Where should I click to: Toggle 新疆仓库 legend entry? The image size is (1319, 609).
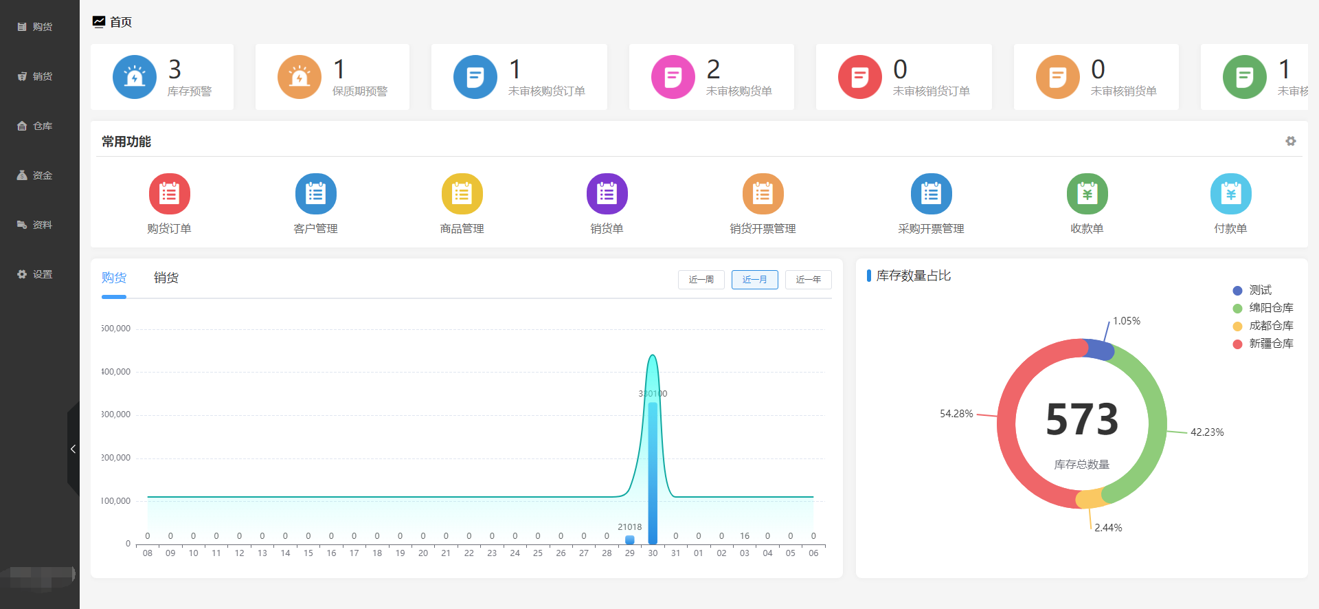coord(1263,344)
